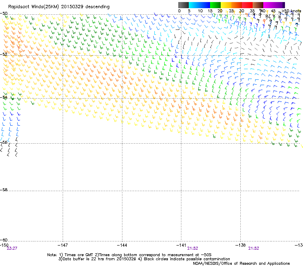Click the '-138' longitude axis label
Screen dimensions: 303x266
(x=241, y=245)
